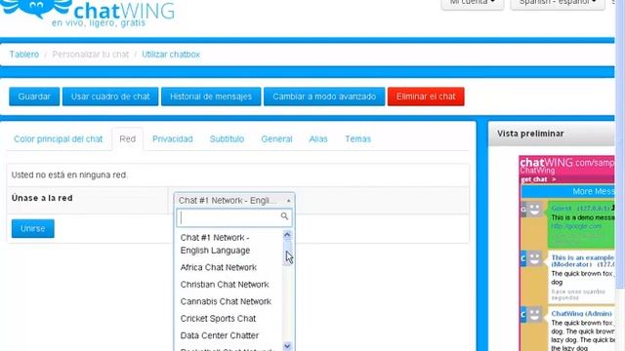Select the Red tab
This screenshot has height=351, width=625.
[x=128, y=138]
